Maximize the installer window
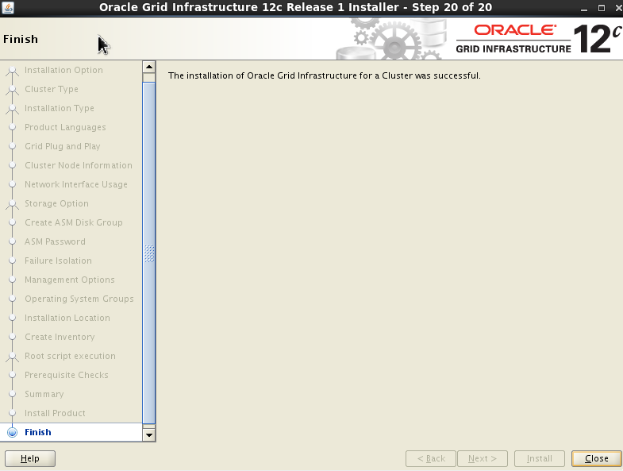This screenshot has height=471, width=623. [x=602, y=8]
